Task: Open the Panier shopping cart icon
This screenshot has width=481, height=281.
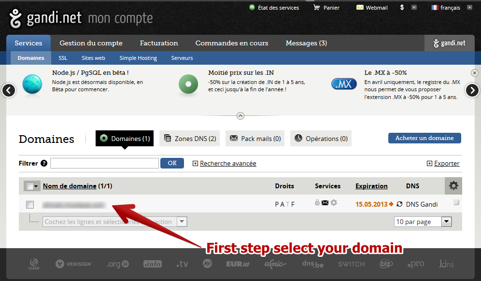Action: click(317, 8)
